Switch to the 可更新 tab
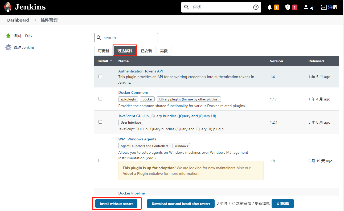The image size is (344, 211). click(x=104, y=51)
